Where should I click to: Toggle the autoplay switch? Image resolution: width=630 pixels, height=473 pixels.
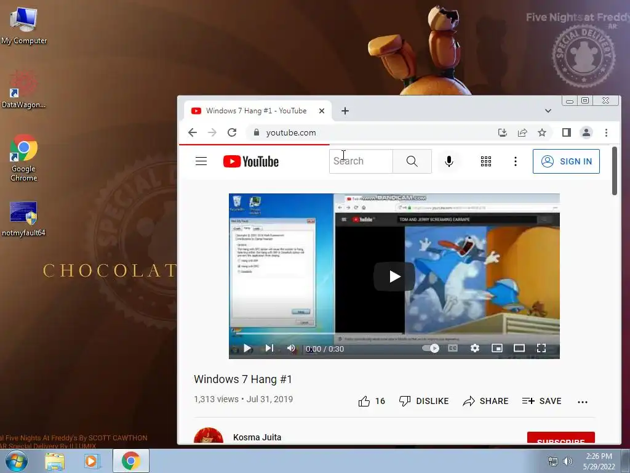click(x=431, y=349)
